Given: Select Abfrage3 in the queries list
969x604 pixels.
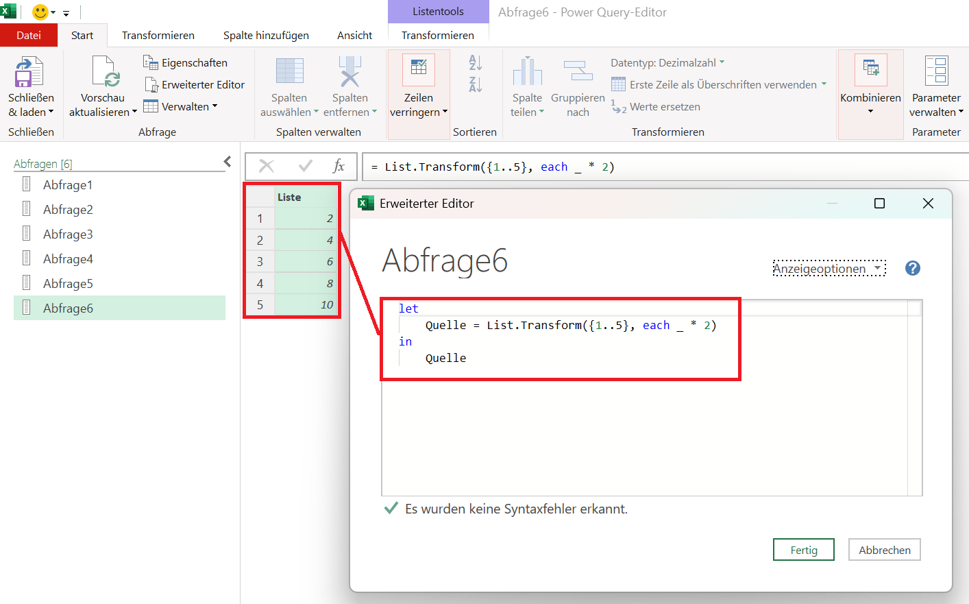Looking at the screenshot, I should pos(119,234).
